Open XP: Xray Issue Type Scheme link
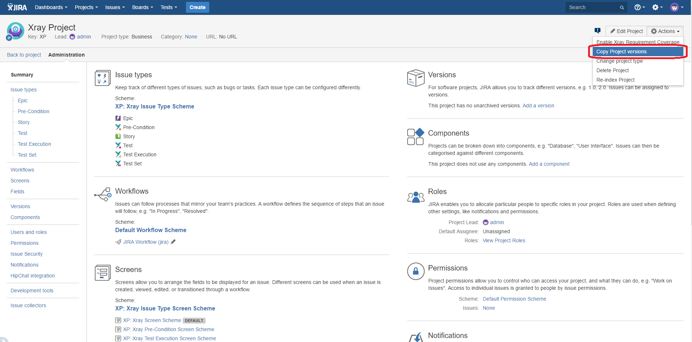The width and height of the screenshot is (692, 342). 155,106
